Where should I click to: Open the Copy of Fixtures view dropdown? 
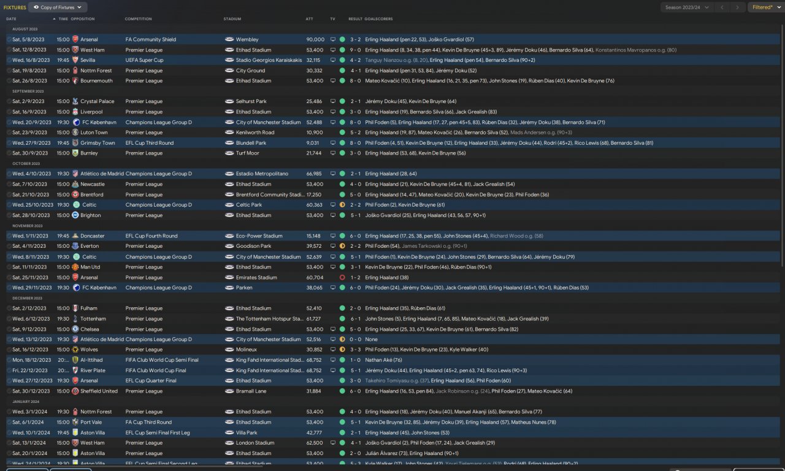tap(58, 7)
